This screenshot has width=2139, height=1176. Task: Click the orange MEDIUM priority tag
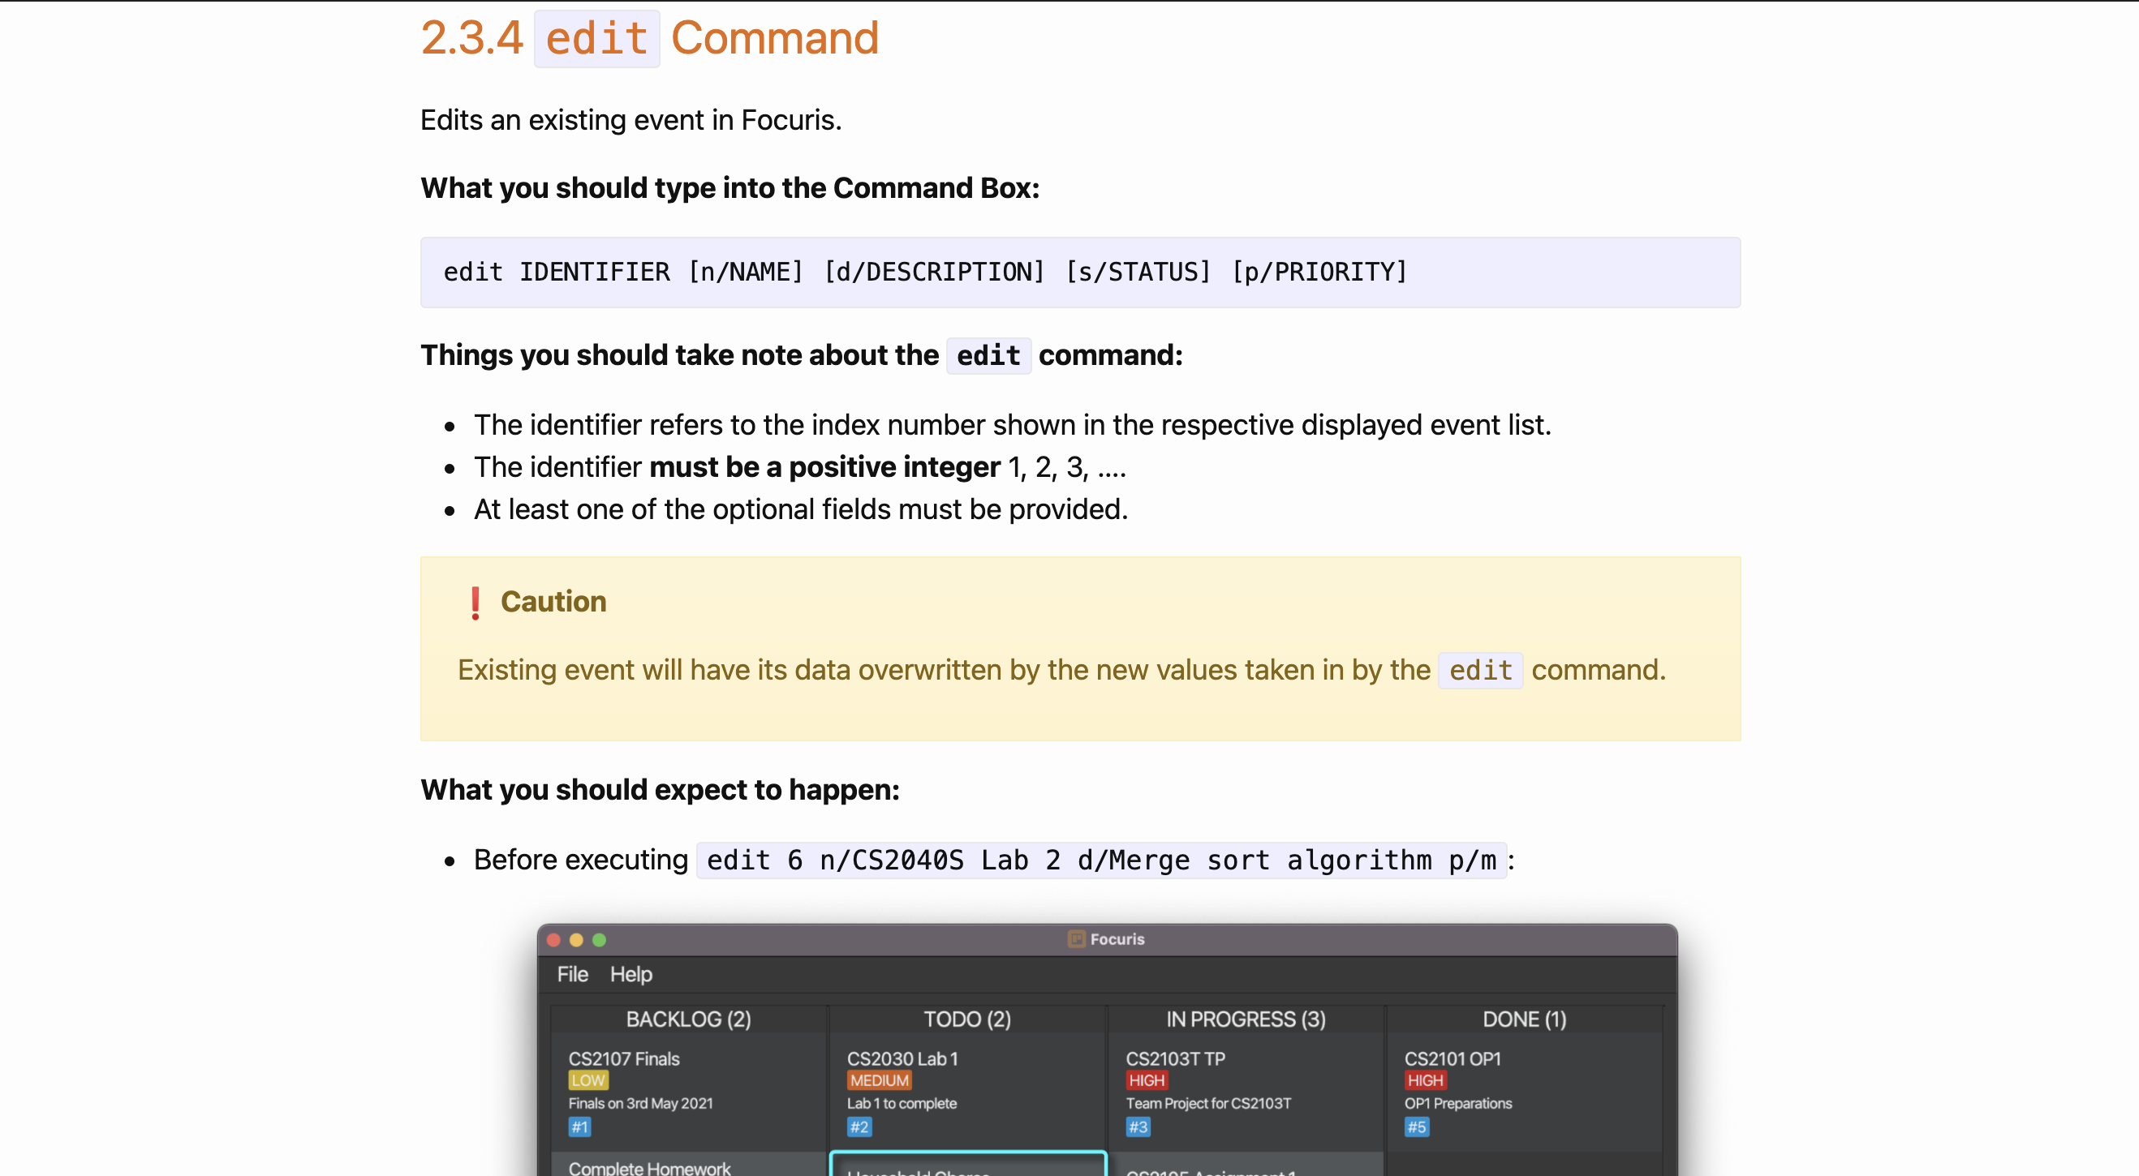click(879, 1079)
